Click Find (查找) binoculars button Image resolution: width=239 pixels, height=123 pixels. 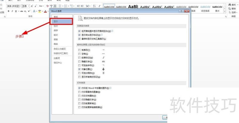coord(232,5)
